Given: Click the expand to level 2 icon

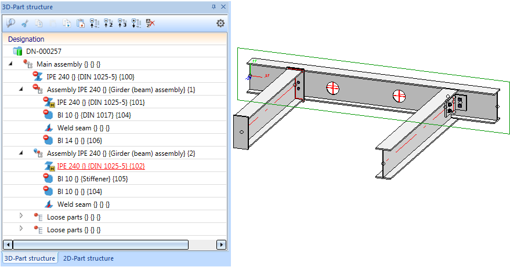Looking at the screenshot, I should coord(108,24).
